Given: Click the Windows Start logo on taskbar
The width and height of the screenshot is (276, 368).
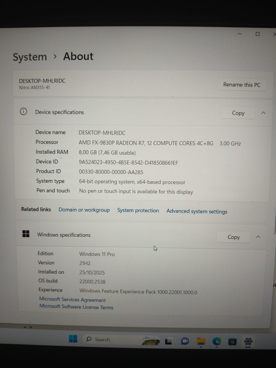Looking at the screenshot, I should tap(73, 339).
